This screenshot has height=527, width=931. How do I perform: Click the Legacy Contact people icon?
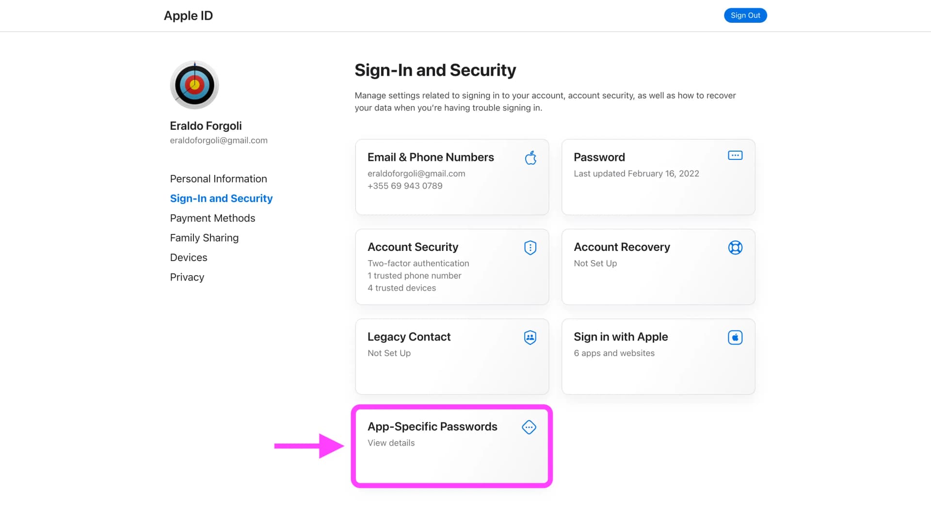click(530, 337)
